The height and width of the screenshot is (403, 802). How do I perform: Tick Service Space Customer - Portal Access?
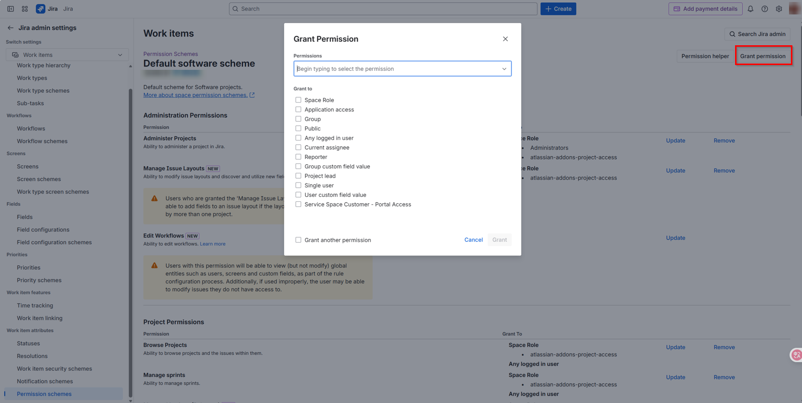point(298,204)
